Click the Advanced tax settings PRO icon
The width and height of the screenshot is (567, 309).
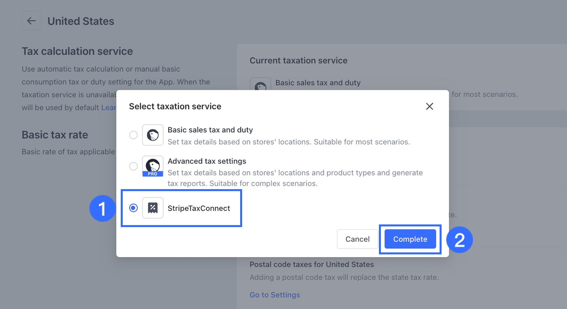(153, 166)
